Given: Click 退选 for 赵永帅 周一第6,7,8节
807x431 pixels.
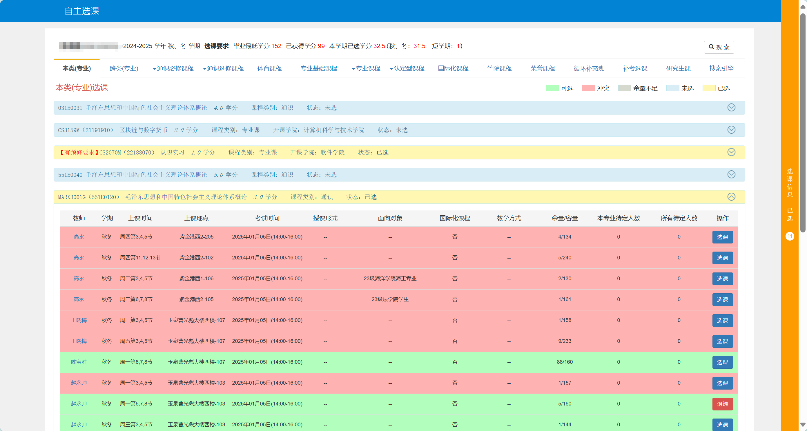Looking at the screenshot, I should click(722, 404).
